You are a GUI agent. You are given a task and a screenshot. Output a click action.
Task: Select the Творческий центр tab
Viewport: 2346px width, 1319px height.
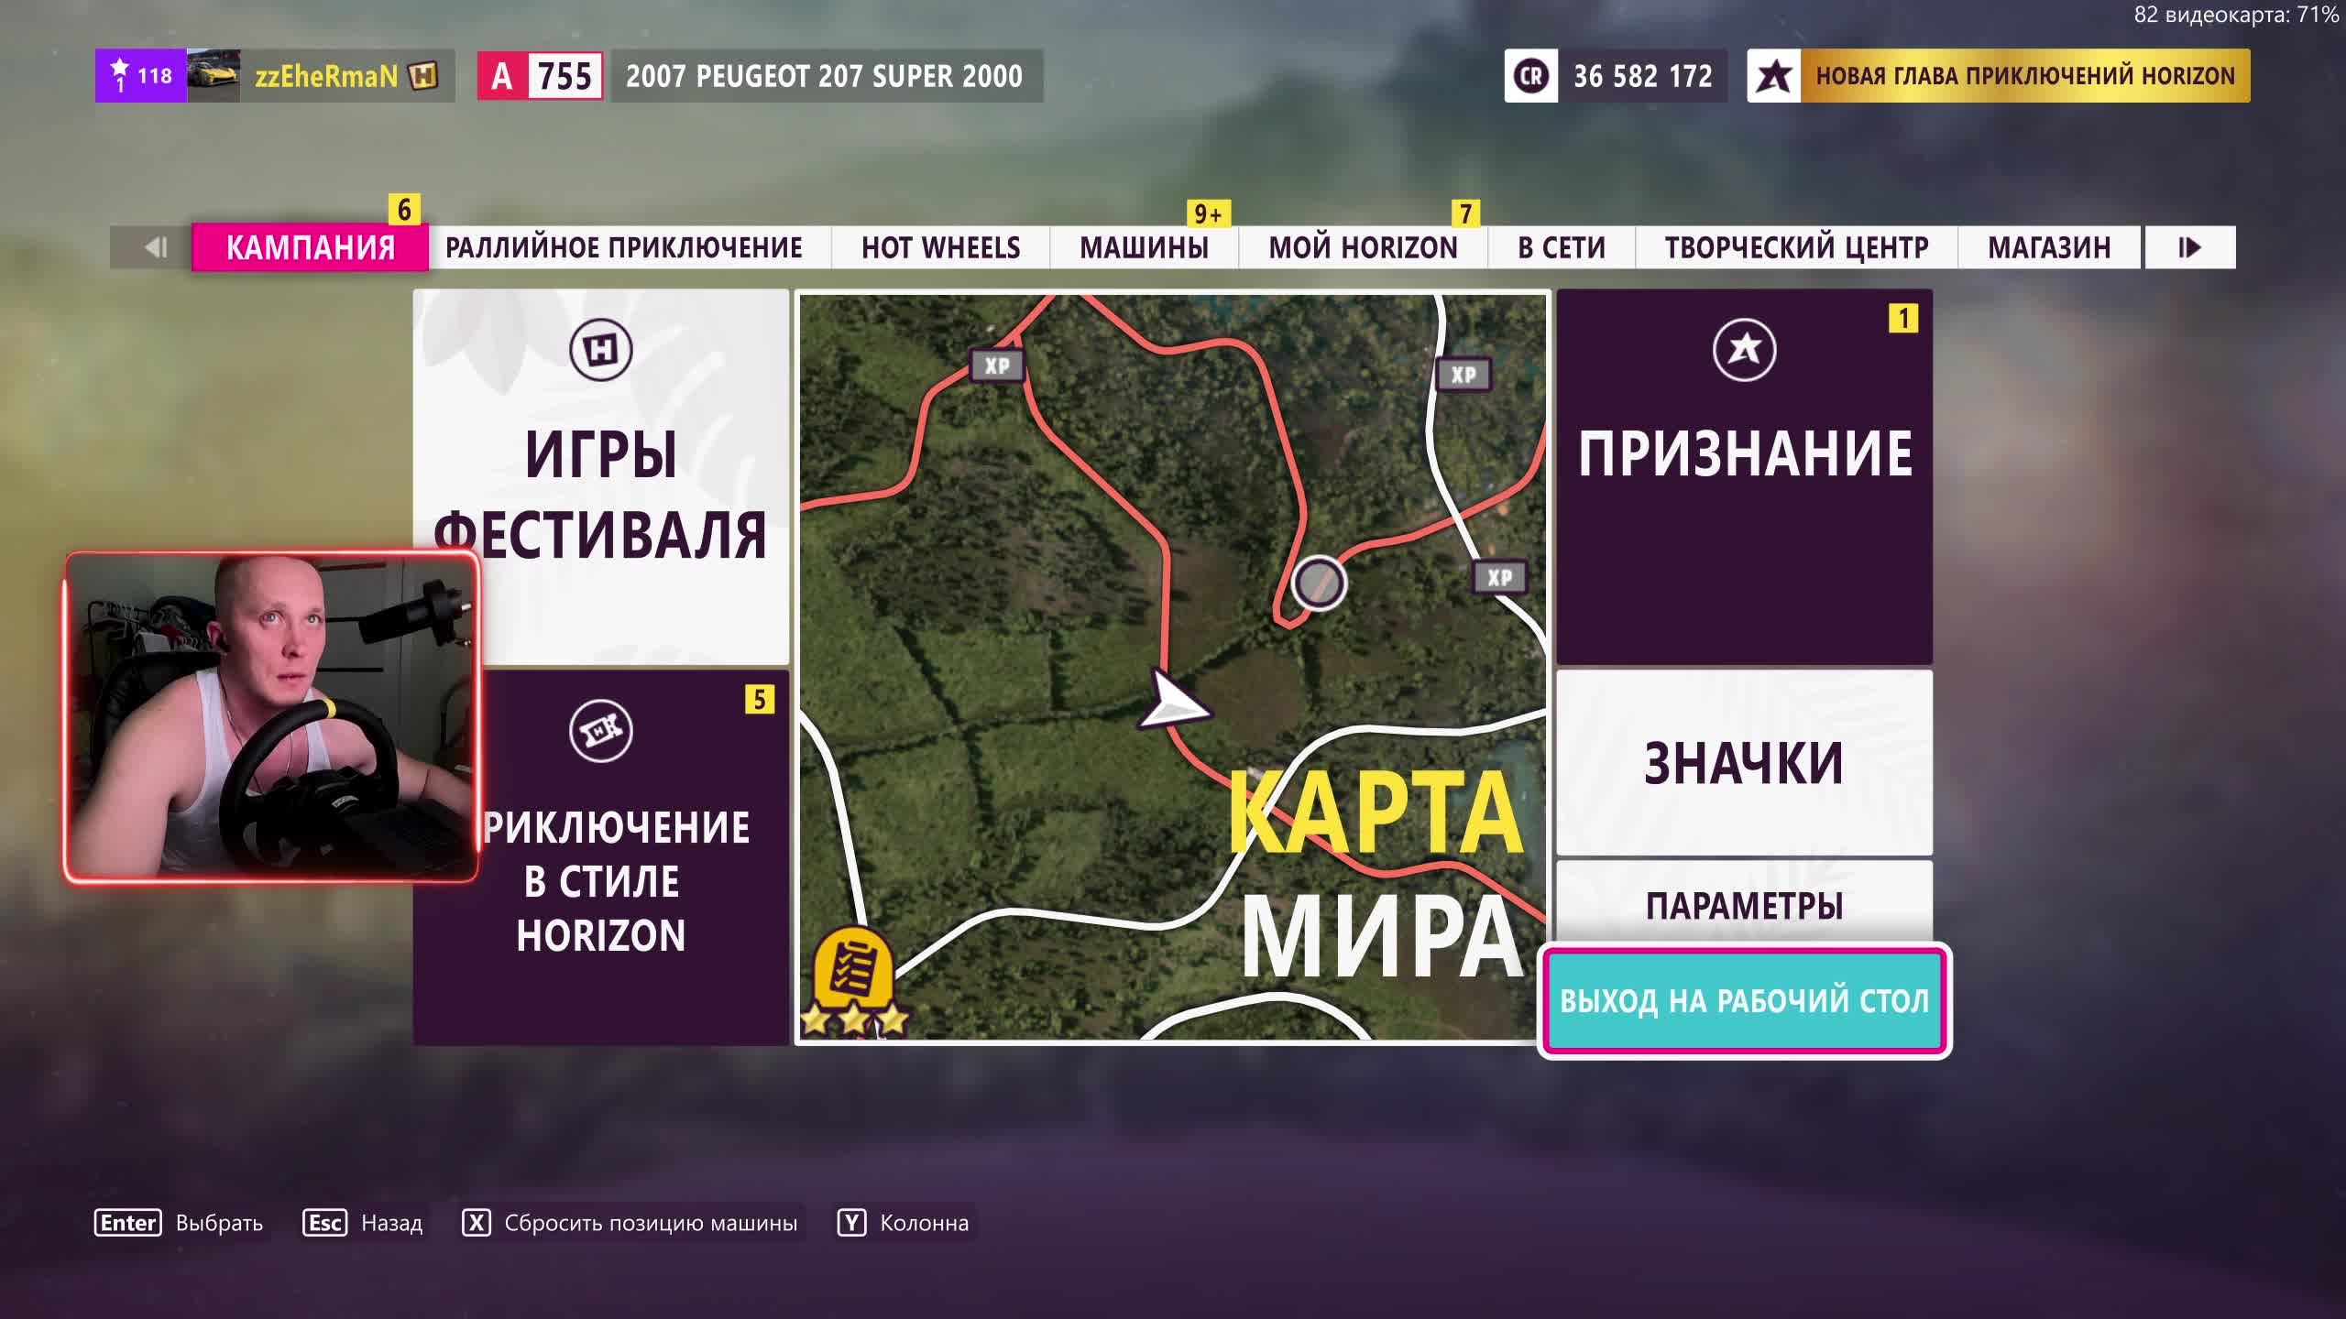point(1796,248)
